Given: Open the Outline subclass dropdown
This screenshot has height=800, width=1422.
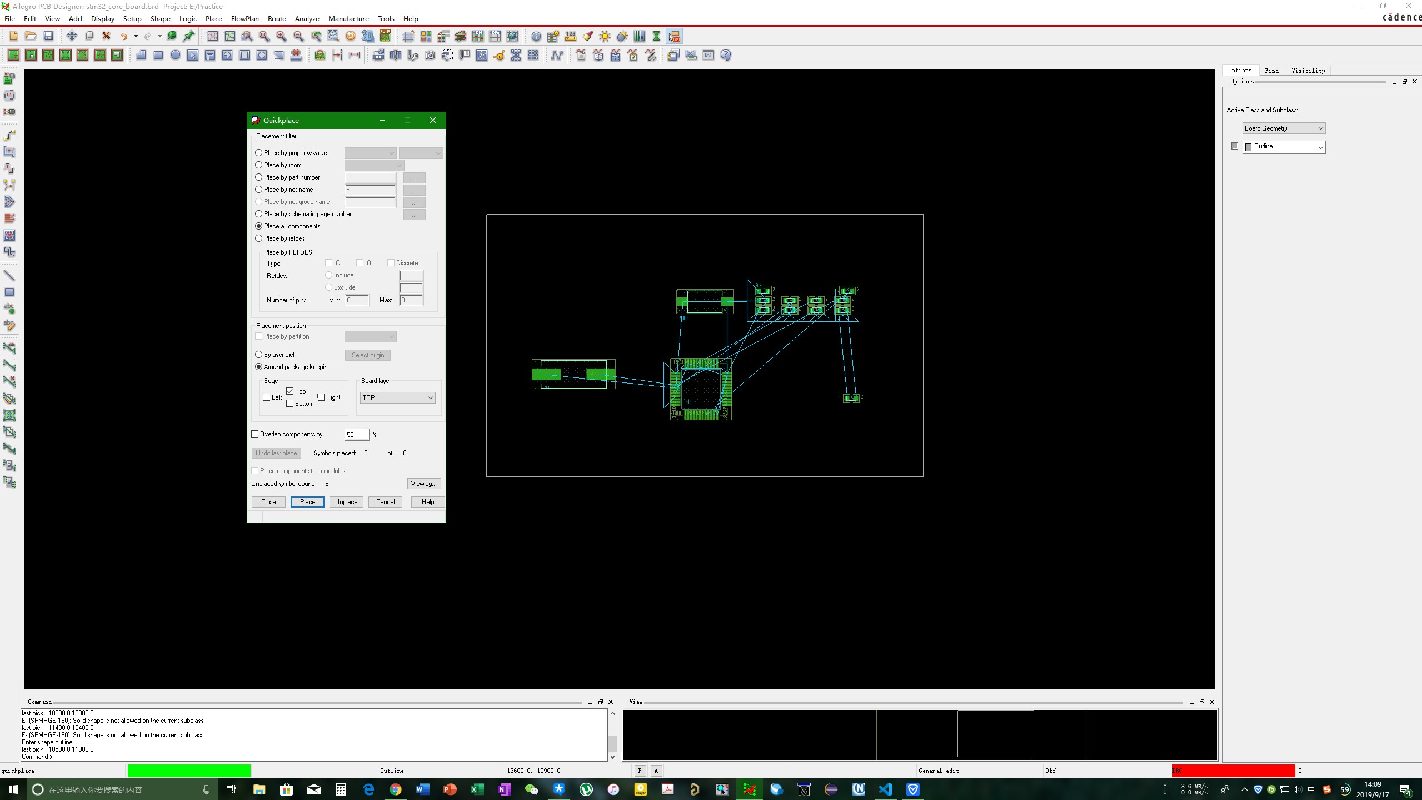Looking at the screenshot, I should [1284, 147].
